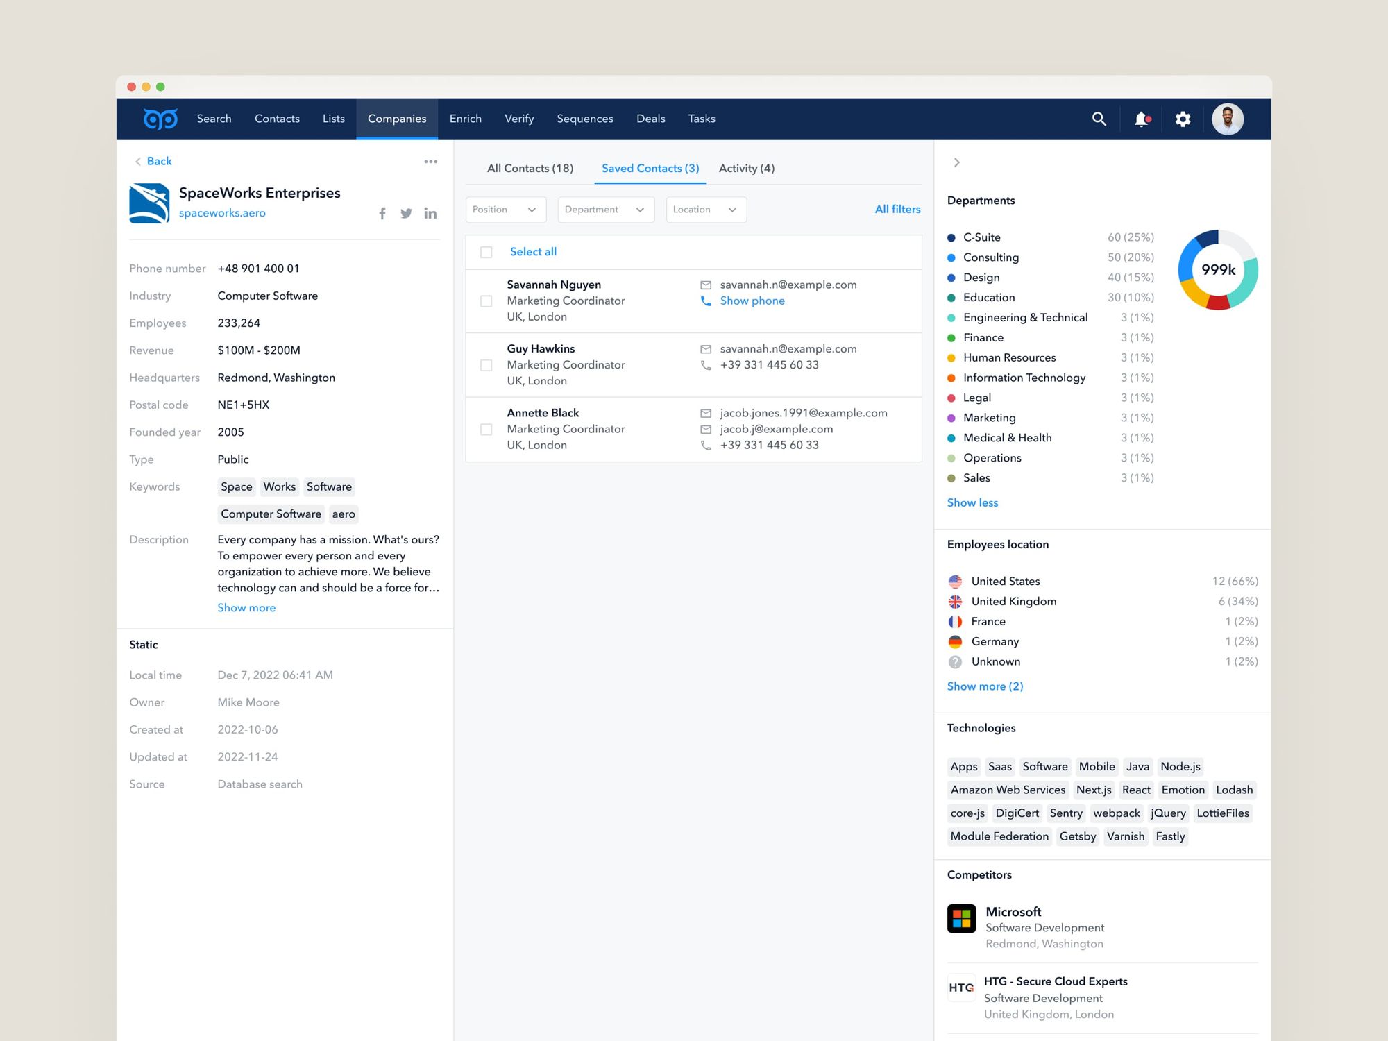
Task: Open the user profile avatar
Action: point(1227,119)
